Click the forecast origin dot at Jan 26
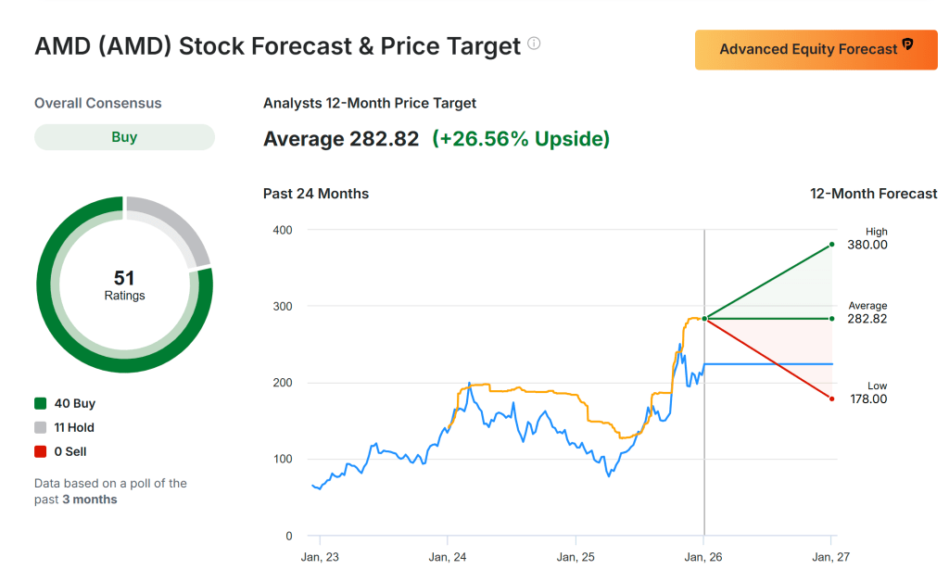The width and height of the screenshot is (949, 582). [x=704, y=319]
